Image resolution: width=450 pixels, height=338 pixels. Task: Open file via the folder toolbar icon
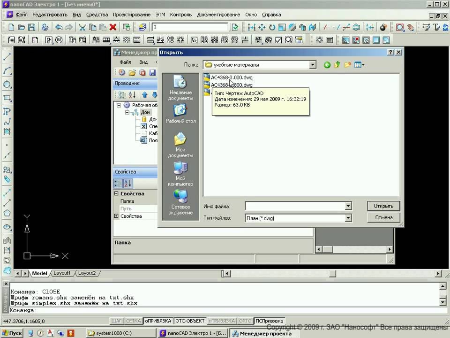click(21, 27)
